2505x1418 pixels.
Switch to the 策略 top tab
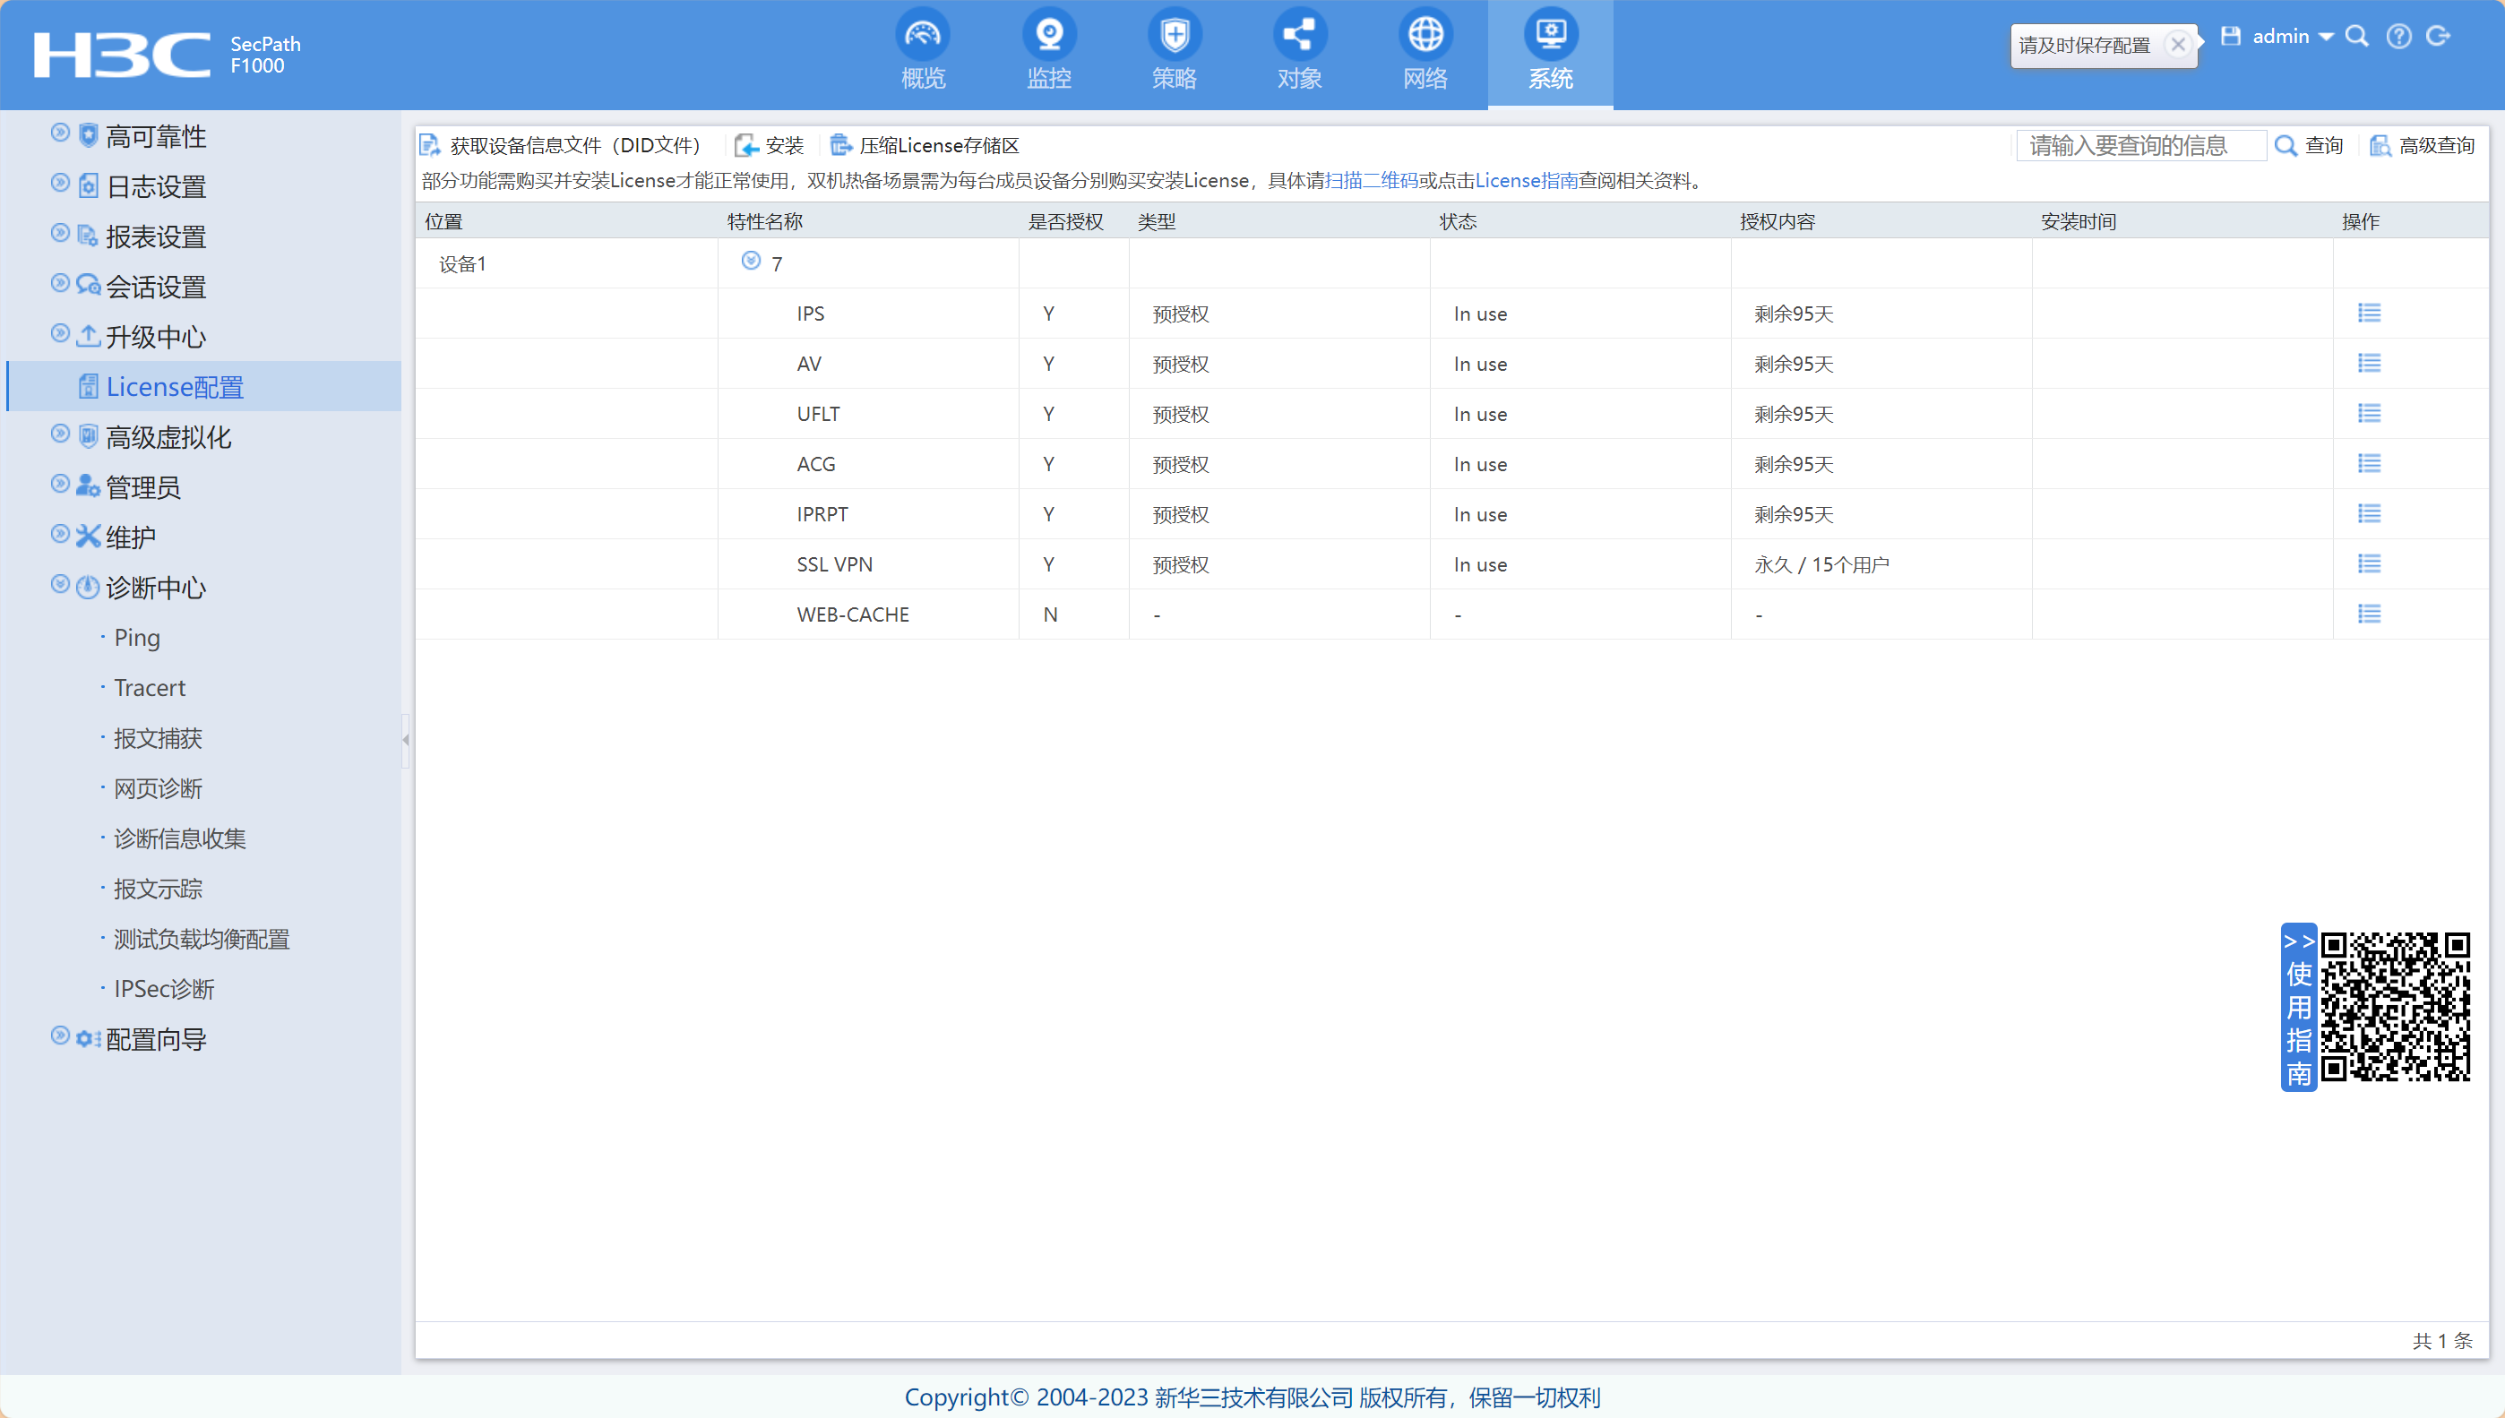[x=1174, y=54]
